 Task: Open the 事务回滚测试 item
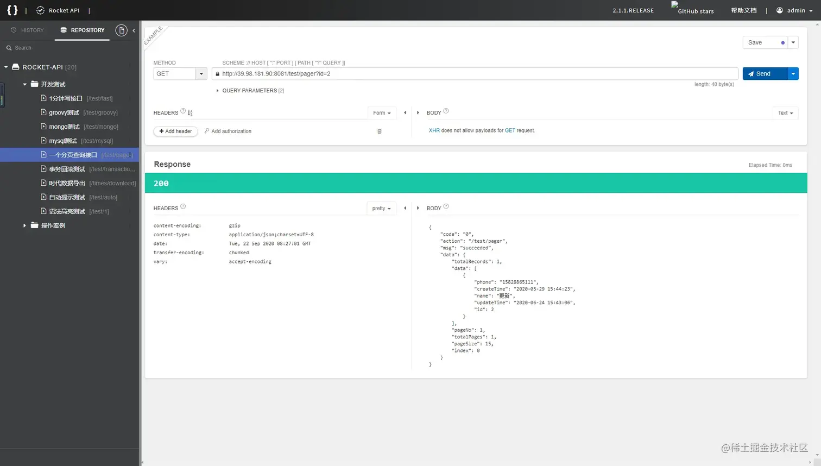(88, 169)
